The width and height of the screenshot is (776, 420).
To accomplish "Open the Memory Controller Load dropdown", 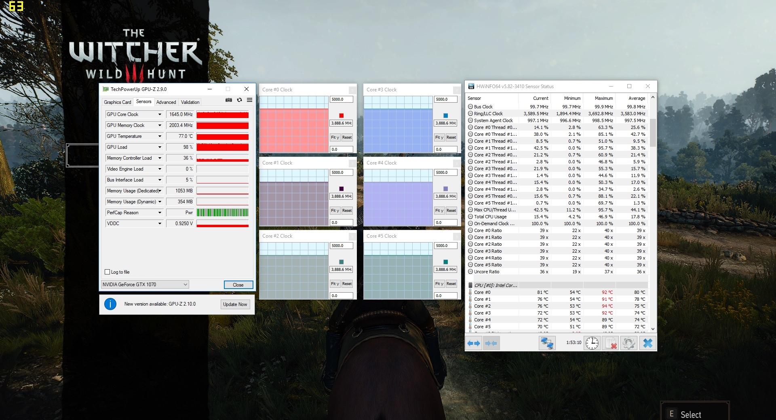I will click(x=160, y=158).
